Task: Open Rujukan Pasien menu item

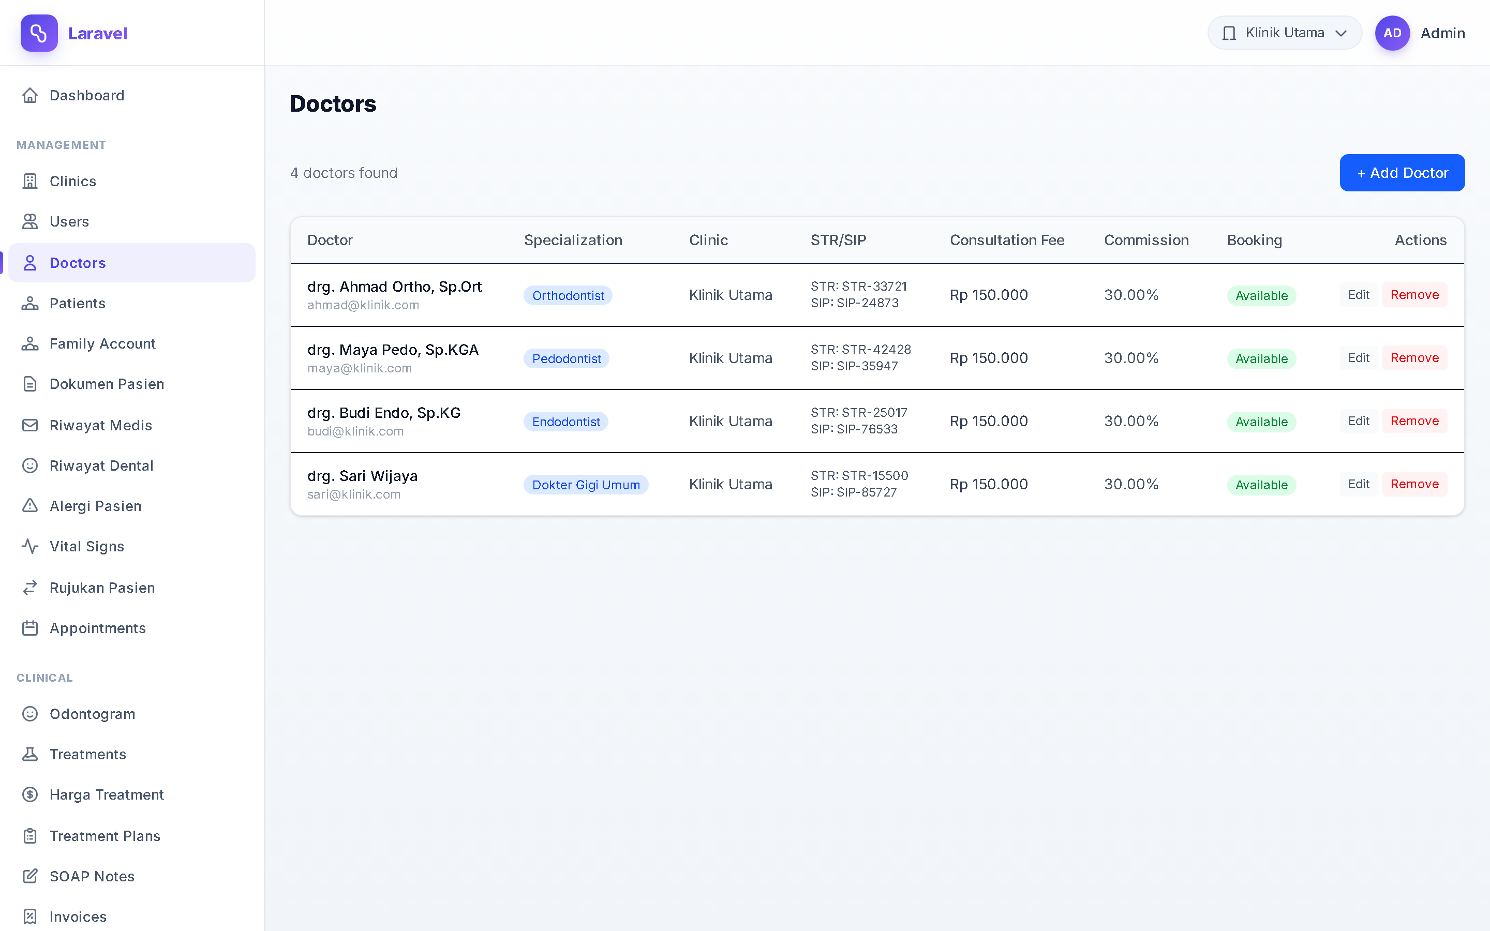Action: pyautogui.click(x=132, y=588)
